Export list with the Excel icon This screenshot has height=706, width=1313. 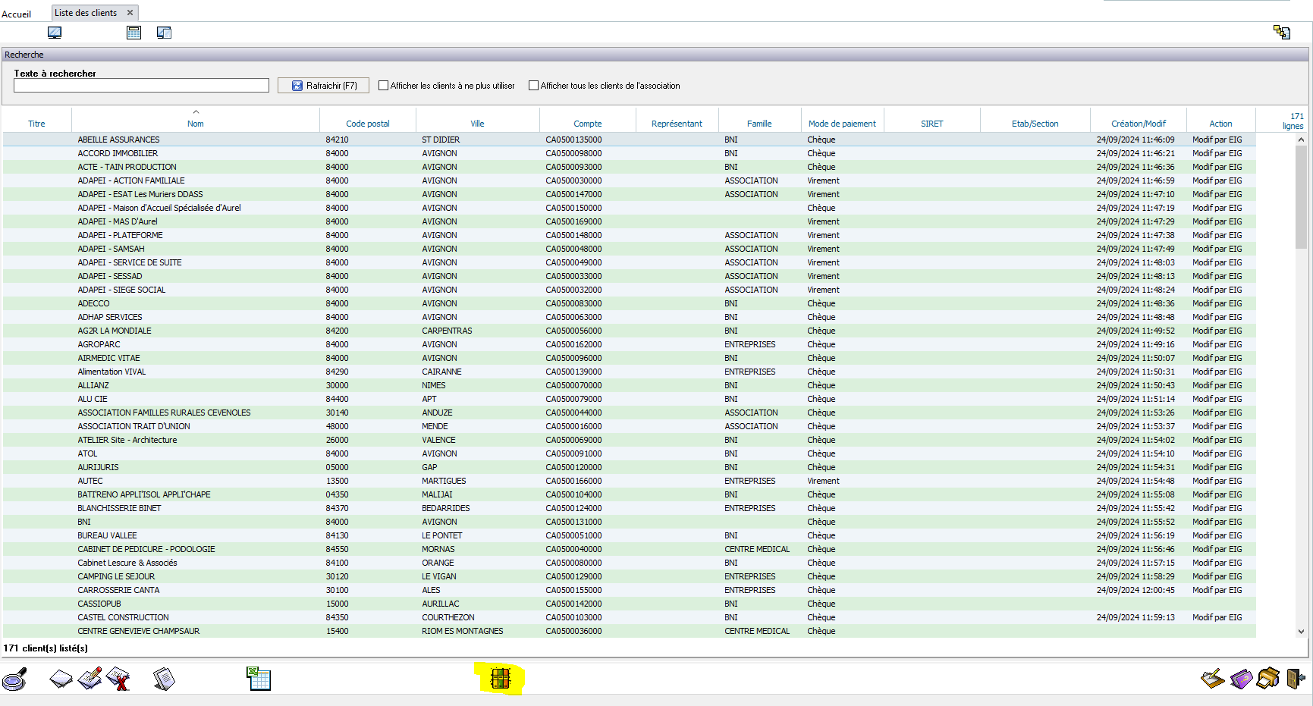pos(259,679)
